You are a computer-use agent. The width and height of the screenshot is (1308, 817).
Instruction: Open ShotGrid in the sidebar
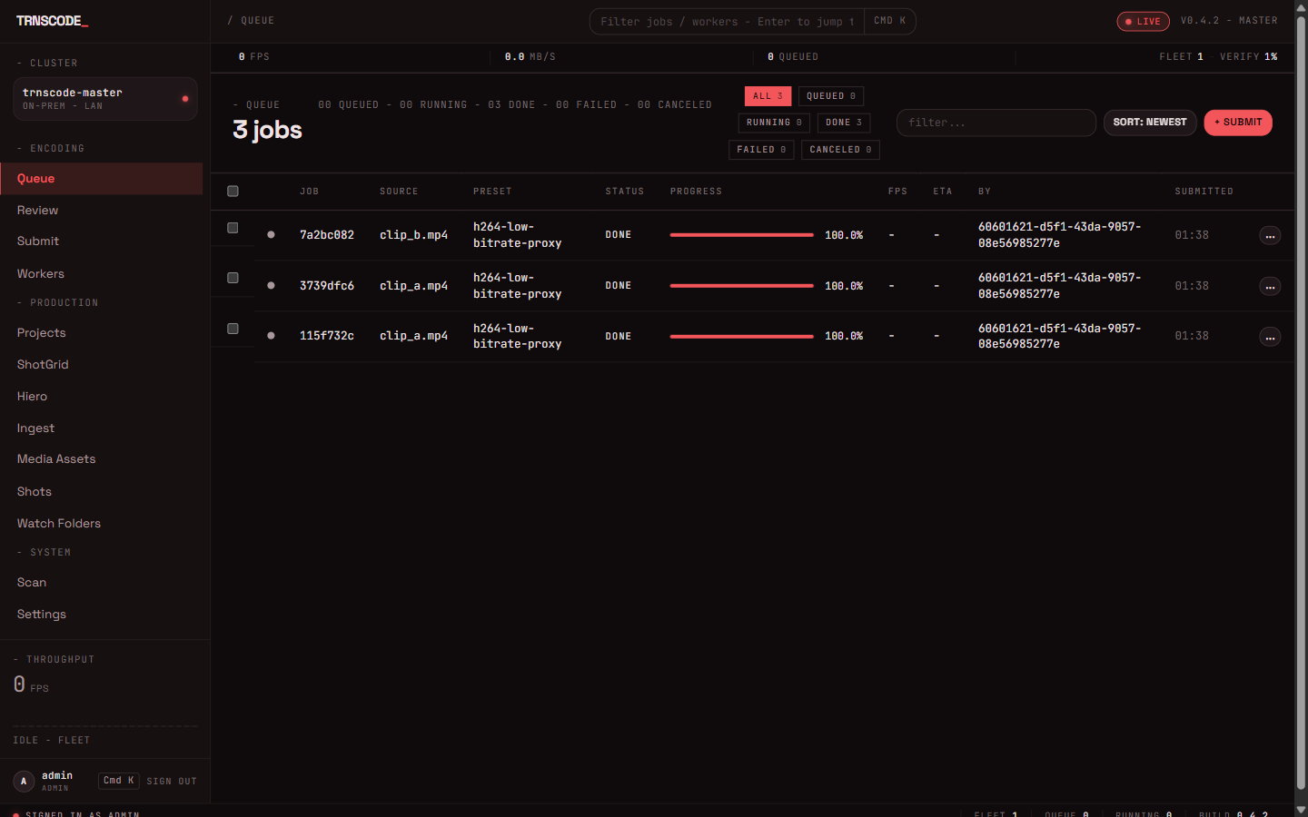pyautogui.click(x=102, y=365)
